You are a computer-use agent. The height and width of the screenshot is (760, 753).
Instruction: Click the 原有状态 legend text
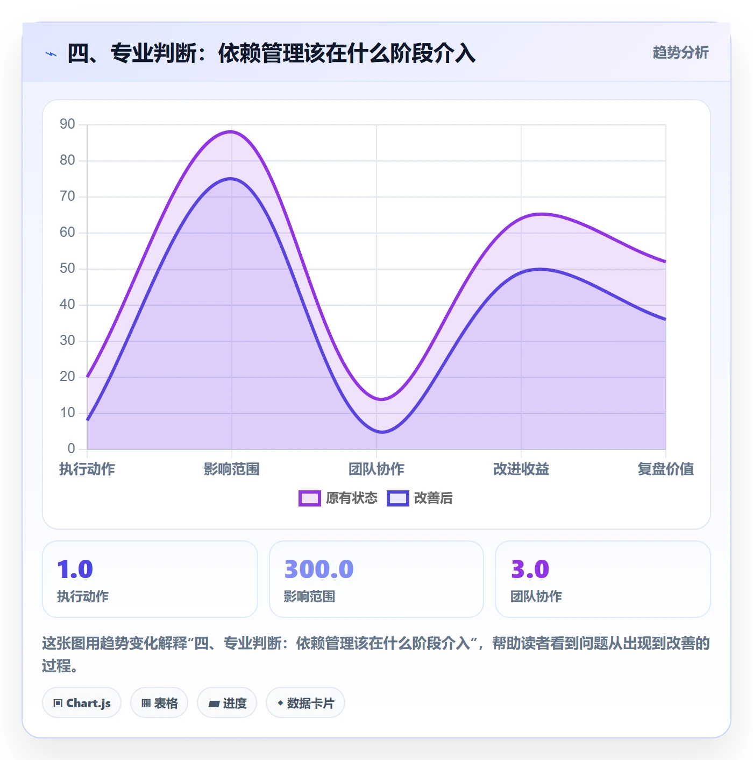pos(352,498)
